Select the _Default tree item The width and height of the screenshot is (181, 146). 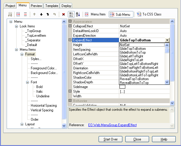tap(31, 45)
